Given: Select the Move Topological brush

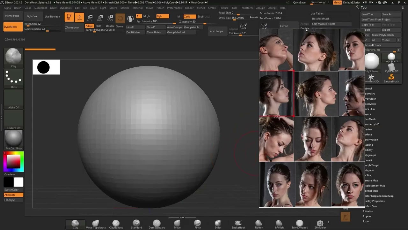Looking at the screenshot, I should click(96, 224).
